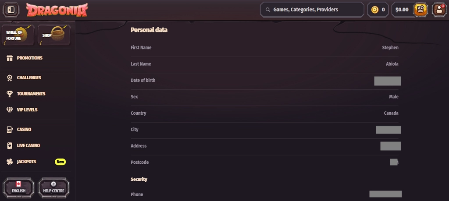
Task: Click the gift icon beside Promotions
Action: 10,58
